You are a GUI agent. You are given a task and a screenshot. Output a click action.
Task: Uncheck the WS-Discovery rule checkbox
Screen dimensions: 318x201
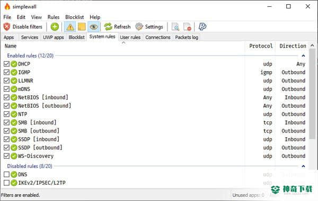pyautogui.click(x=6, y=156)
